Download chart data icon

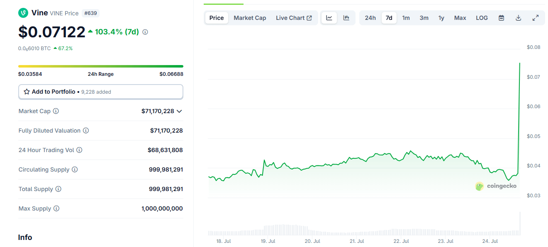(518, 18)
